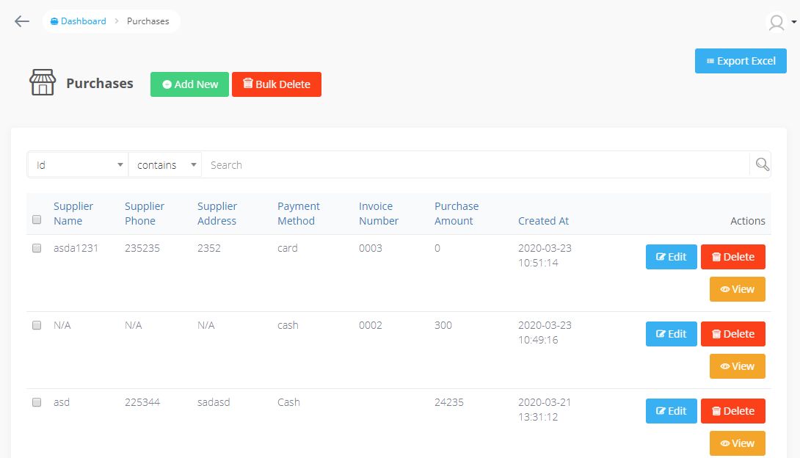View the asd supplier purchase
The height and width of the screenshot is (458, 800).
pyautogui.click(x=737, y=443)
